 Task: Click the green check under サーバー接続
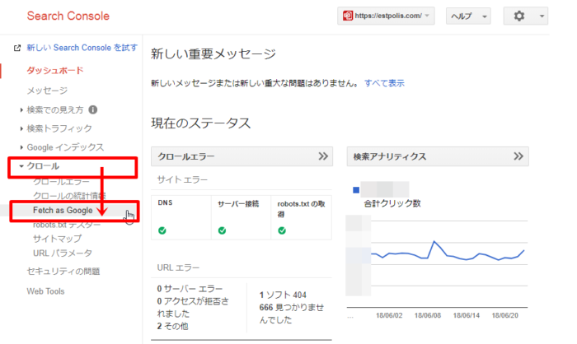(x=222, y=230)
